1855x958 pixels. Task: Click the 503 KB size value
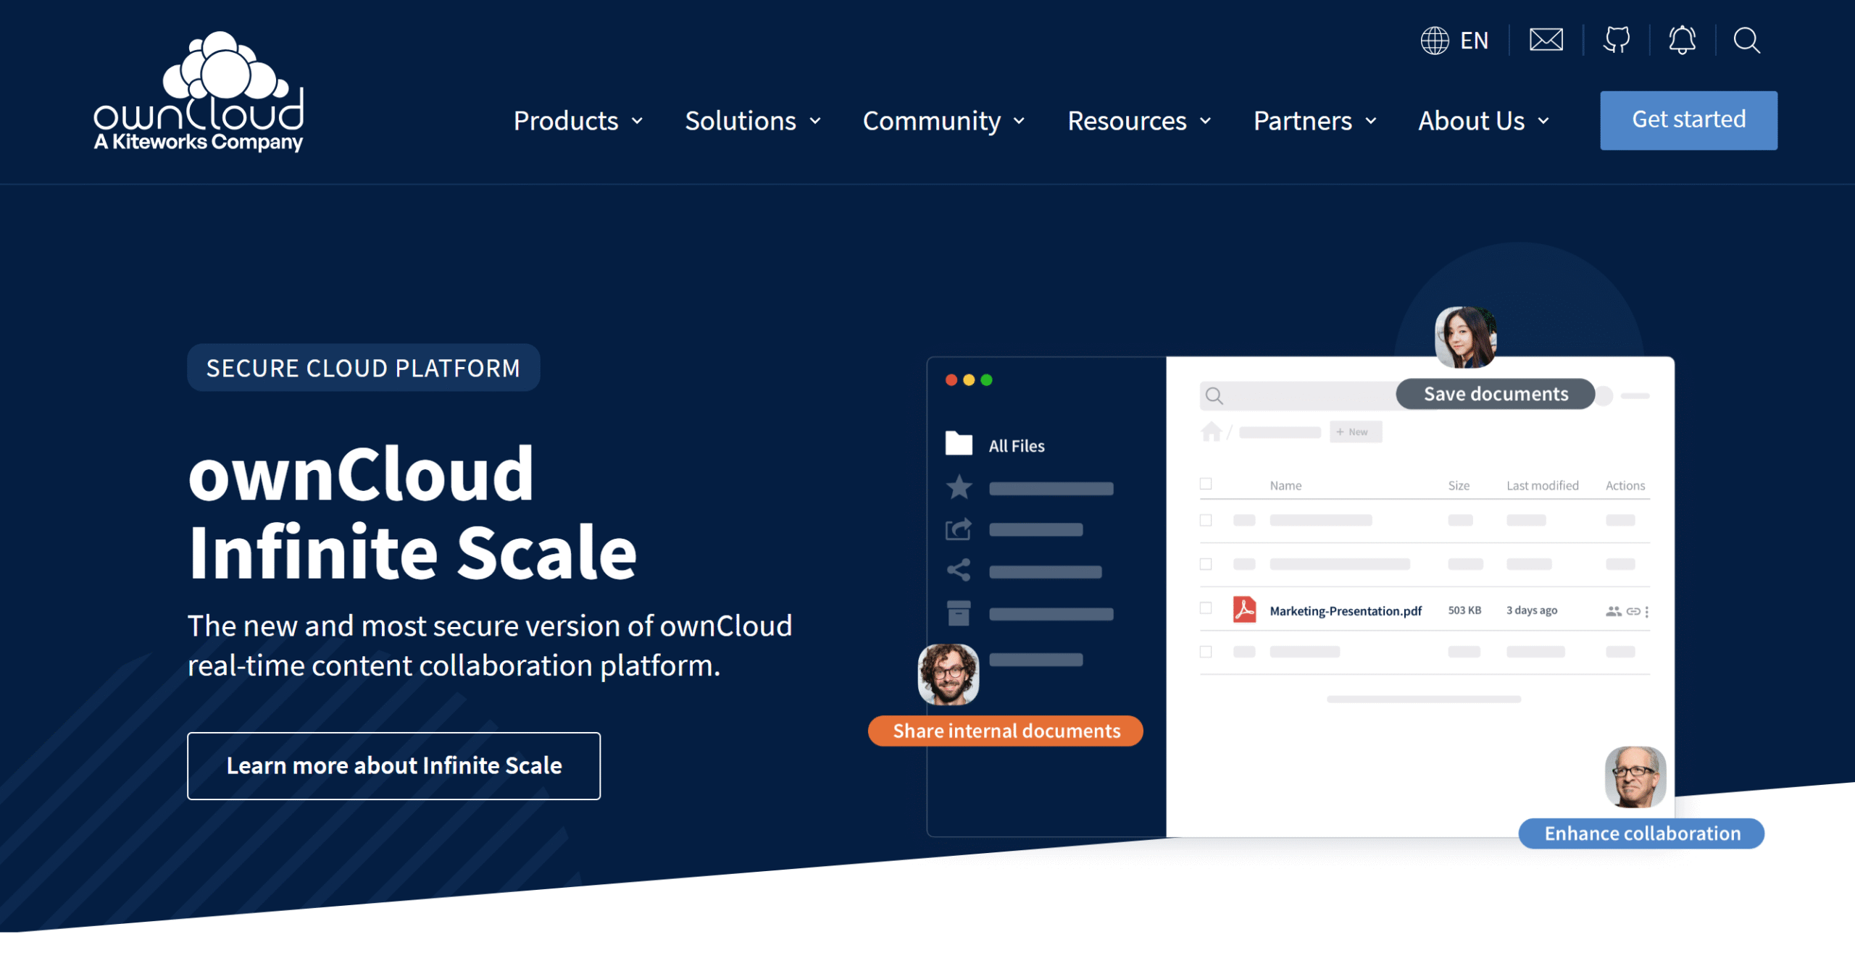pyautogui.click(x=1464, y=610)
